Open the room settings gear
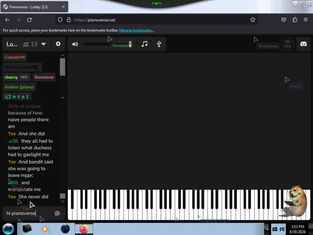The image size is (313, 235). (x=58, y=44)
